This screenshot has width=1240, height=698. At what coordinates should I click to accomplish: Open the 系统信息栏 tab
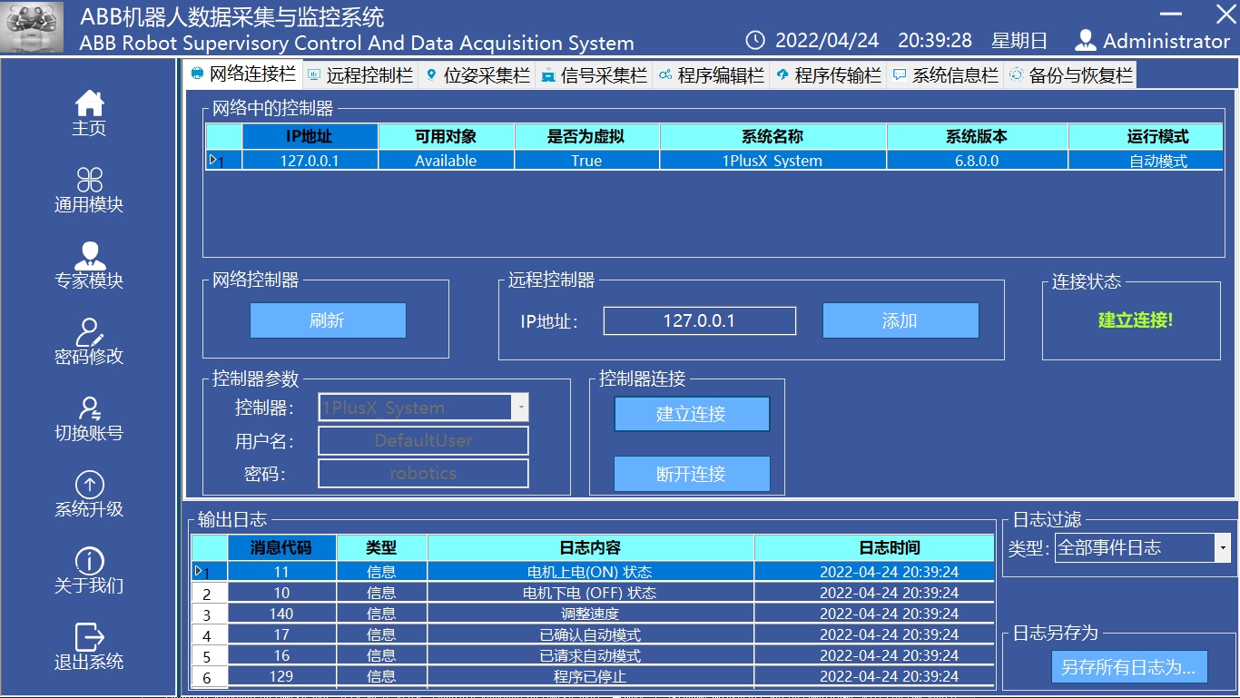coord(946,75)
